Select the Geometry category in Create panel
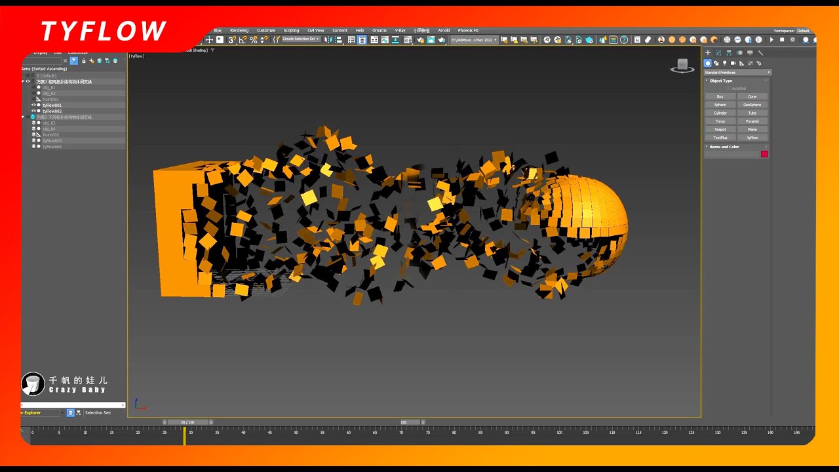This screenshot has height=472, width=839. pyautogui.click(x=708, y=63)
